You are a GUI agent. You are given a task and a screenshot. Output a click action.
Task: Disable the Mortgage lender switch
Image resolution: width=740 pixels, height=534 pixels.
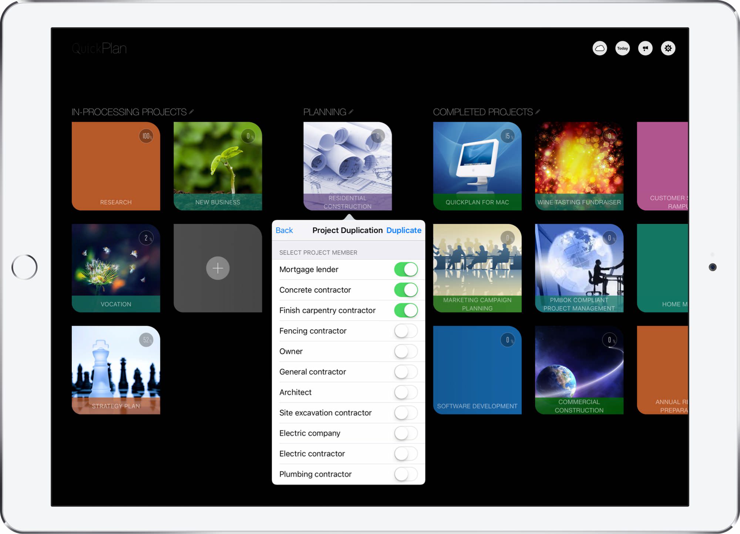406,269
